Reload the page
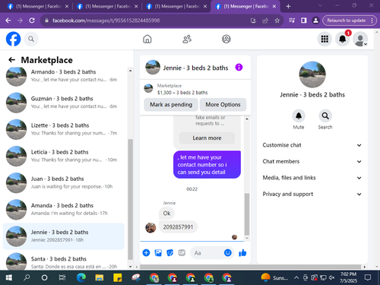Image resolution: width=380 pixels, height=285 pixels. tap(32, 21)
